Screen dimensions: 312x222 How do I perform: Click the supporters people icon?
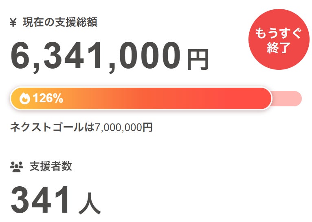(x=16, y=166)
